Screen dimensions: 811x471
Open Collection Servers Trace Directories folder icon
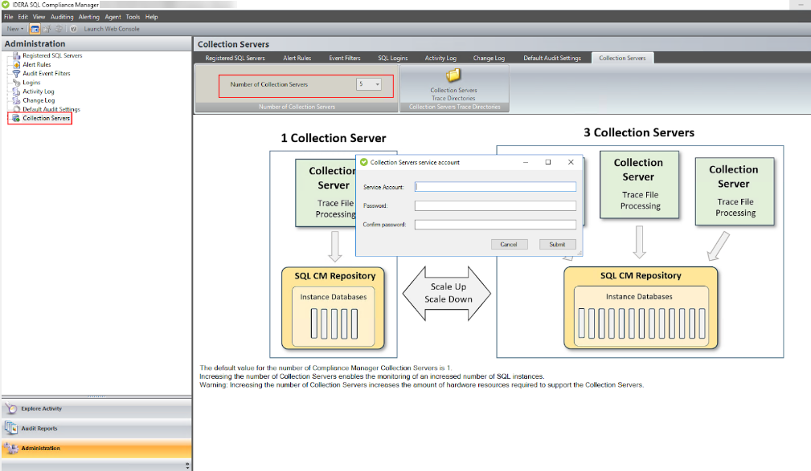(453, 75)
